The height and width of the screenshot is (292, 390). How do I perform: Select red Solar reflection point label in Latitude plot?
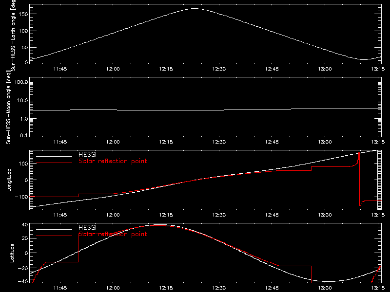pos(113,235)
